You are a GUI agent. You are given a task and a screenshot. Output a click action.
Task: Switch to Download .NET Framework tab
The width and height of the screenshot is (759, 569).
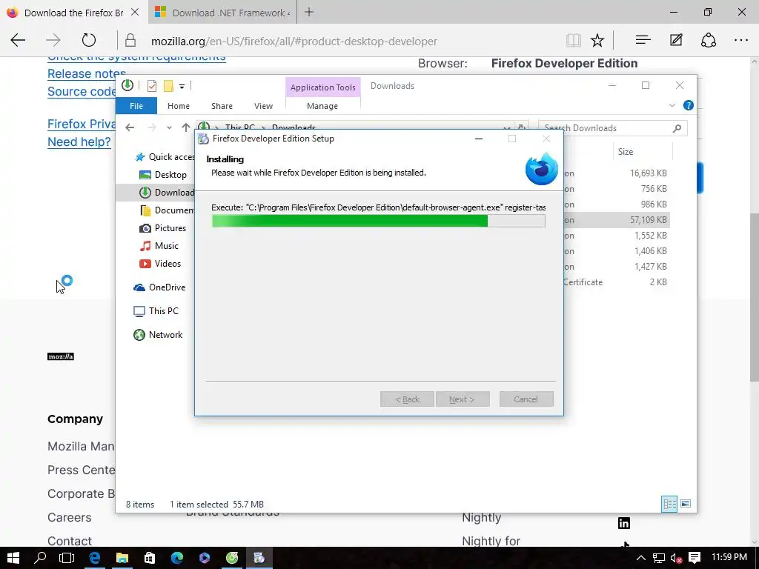222,12
